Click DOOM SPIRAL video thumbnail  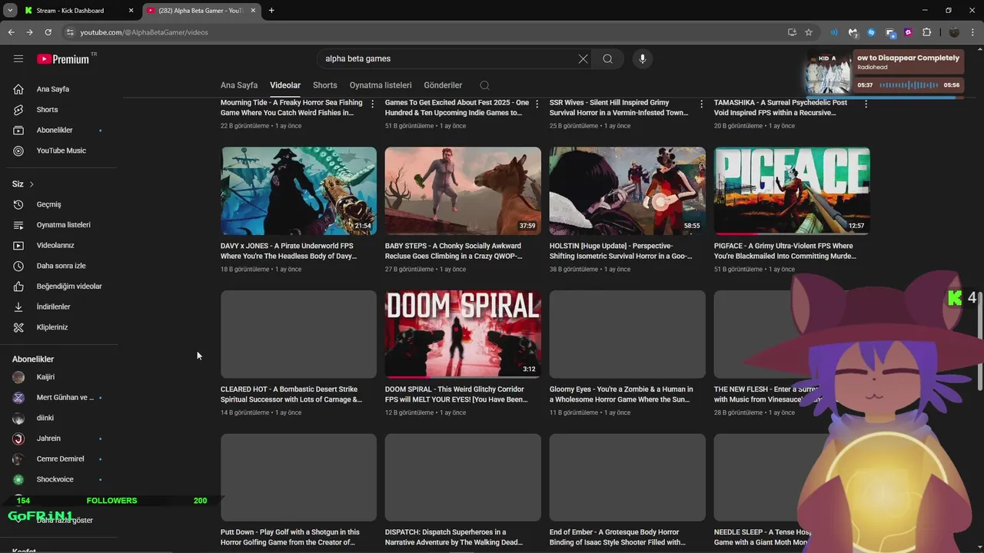point(463,334)
